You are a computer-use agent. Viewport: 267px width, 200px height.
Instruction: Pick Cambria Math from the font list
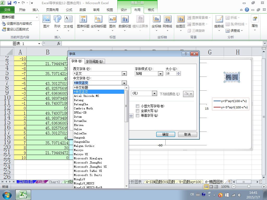click(x=99, y=109)
